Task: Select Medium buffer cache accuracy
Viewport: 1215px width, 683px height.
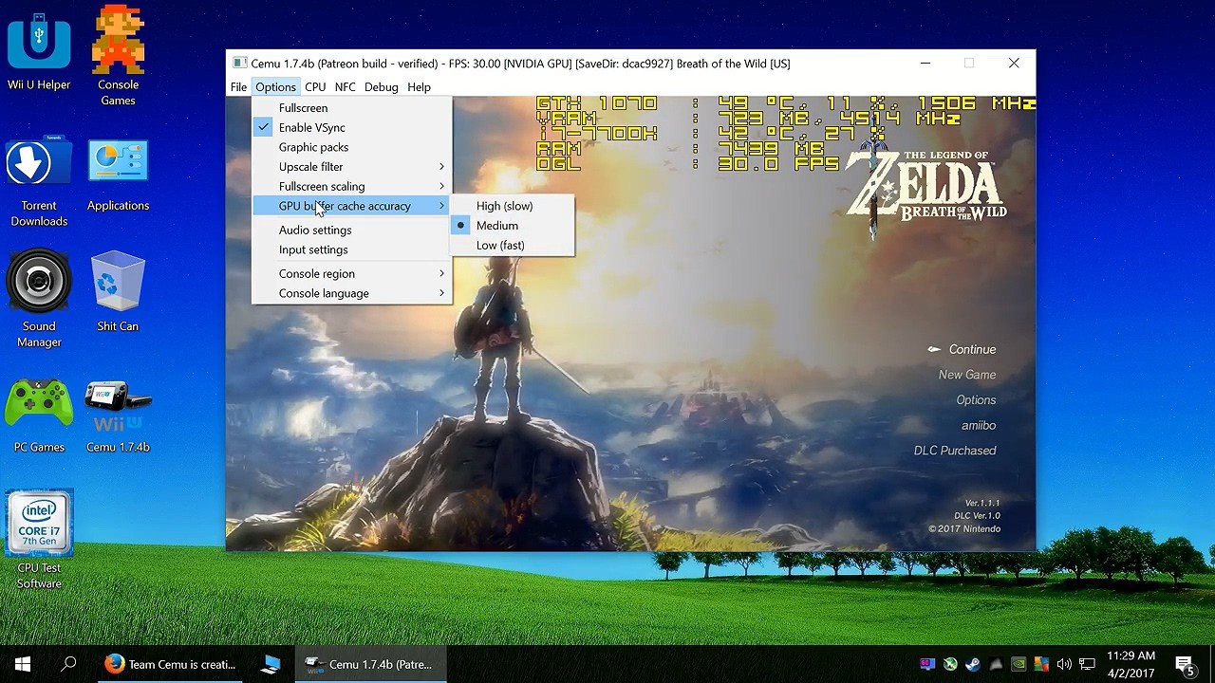Action: [513, 226]
